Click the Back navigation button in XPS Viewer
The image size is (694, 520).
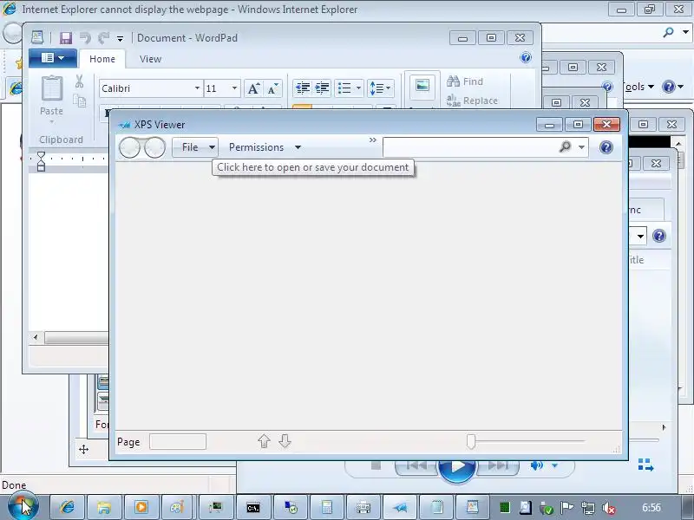[130, 147]
